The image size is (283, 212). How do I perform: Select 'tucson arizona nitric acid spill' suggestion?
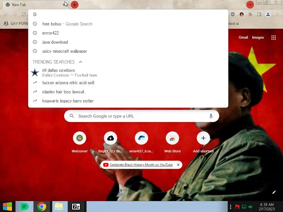(128, 83)
